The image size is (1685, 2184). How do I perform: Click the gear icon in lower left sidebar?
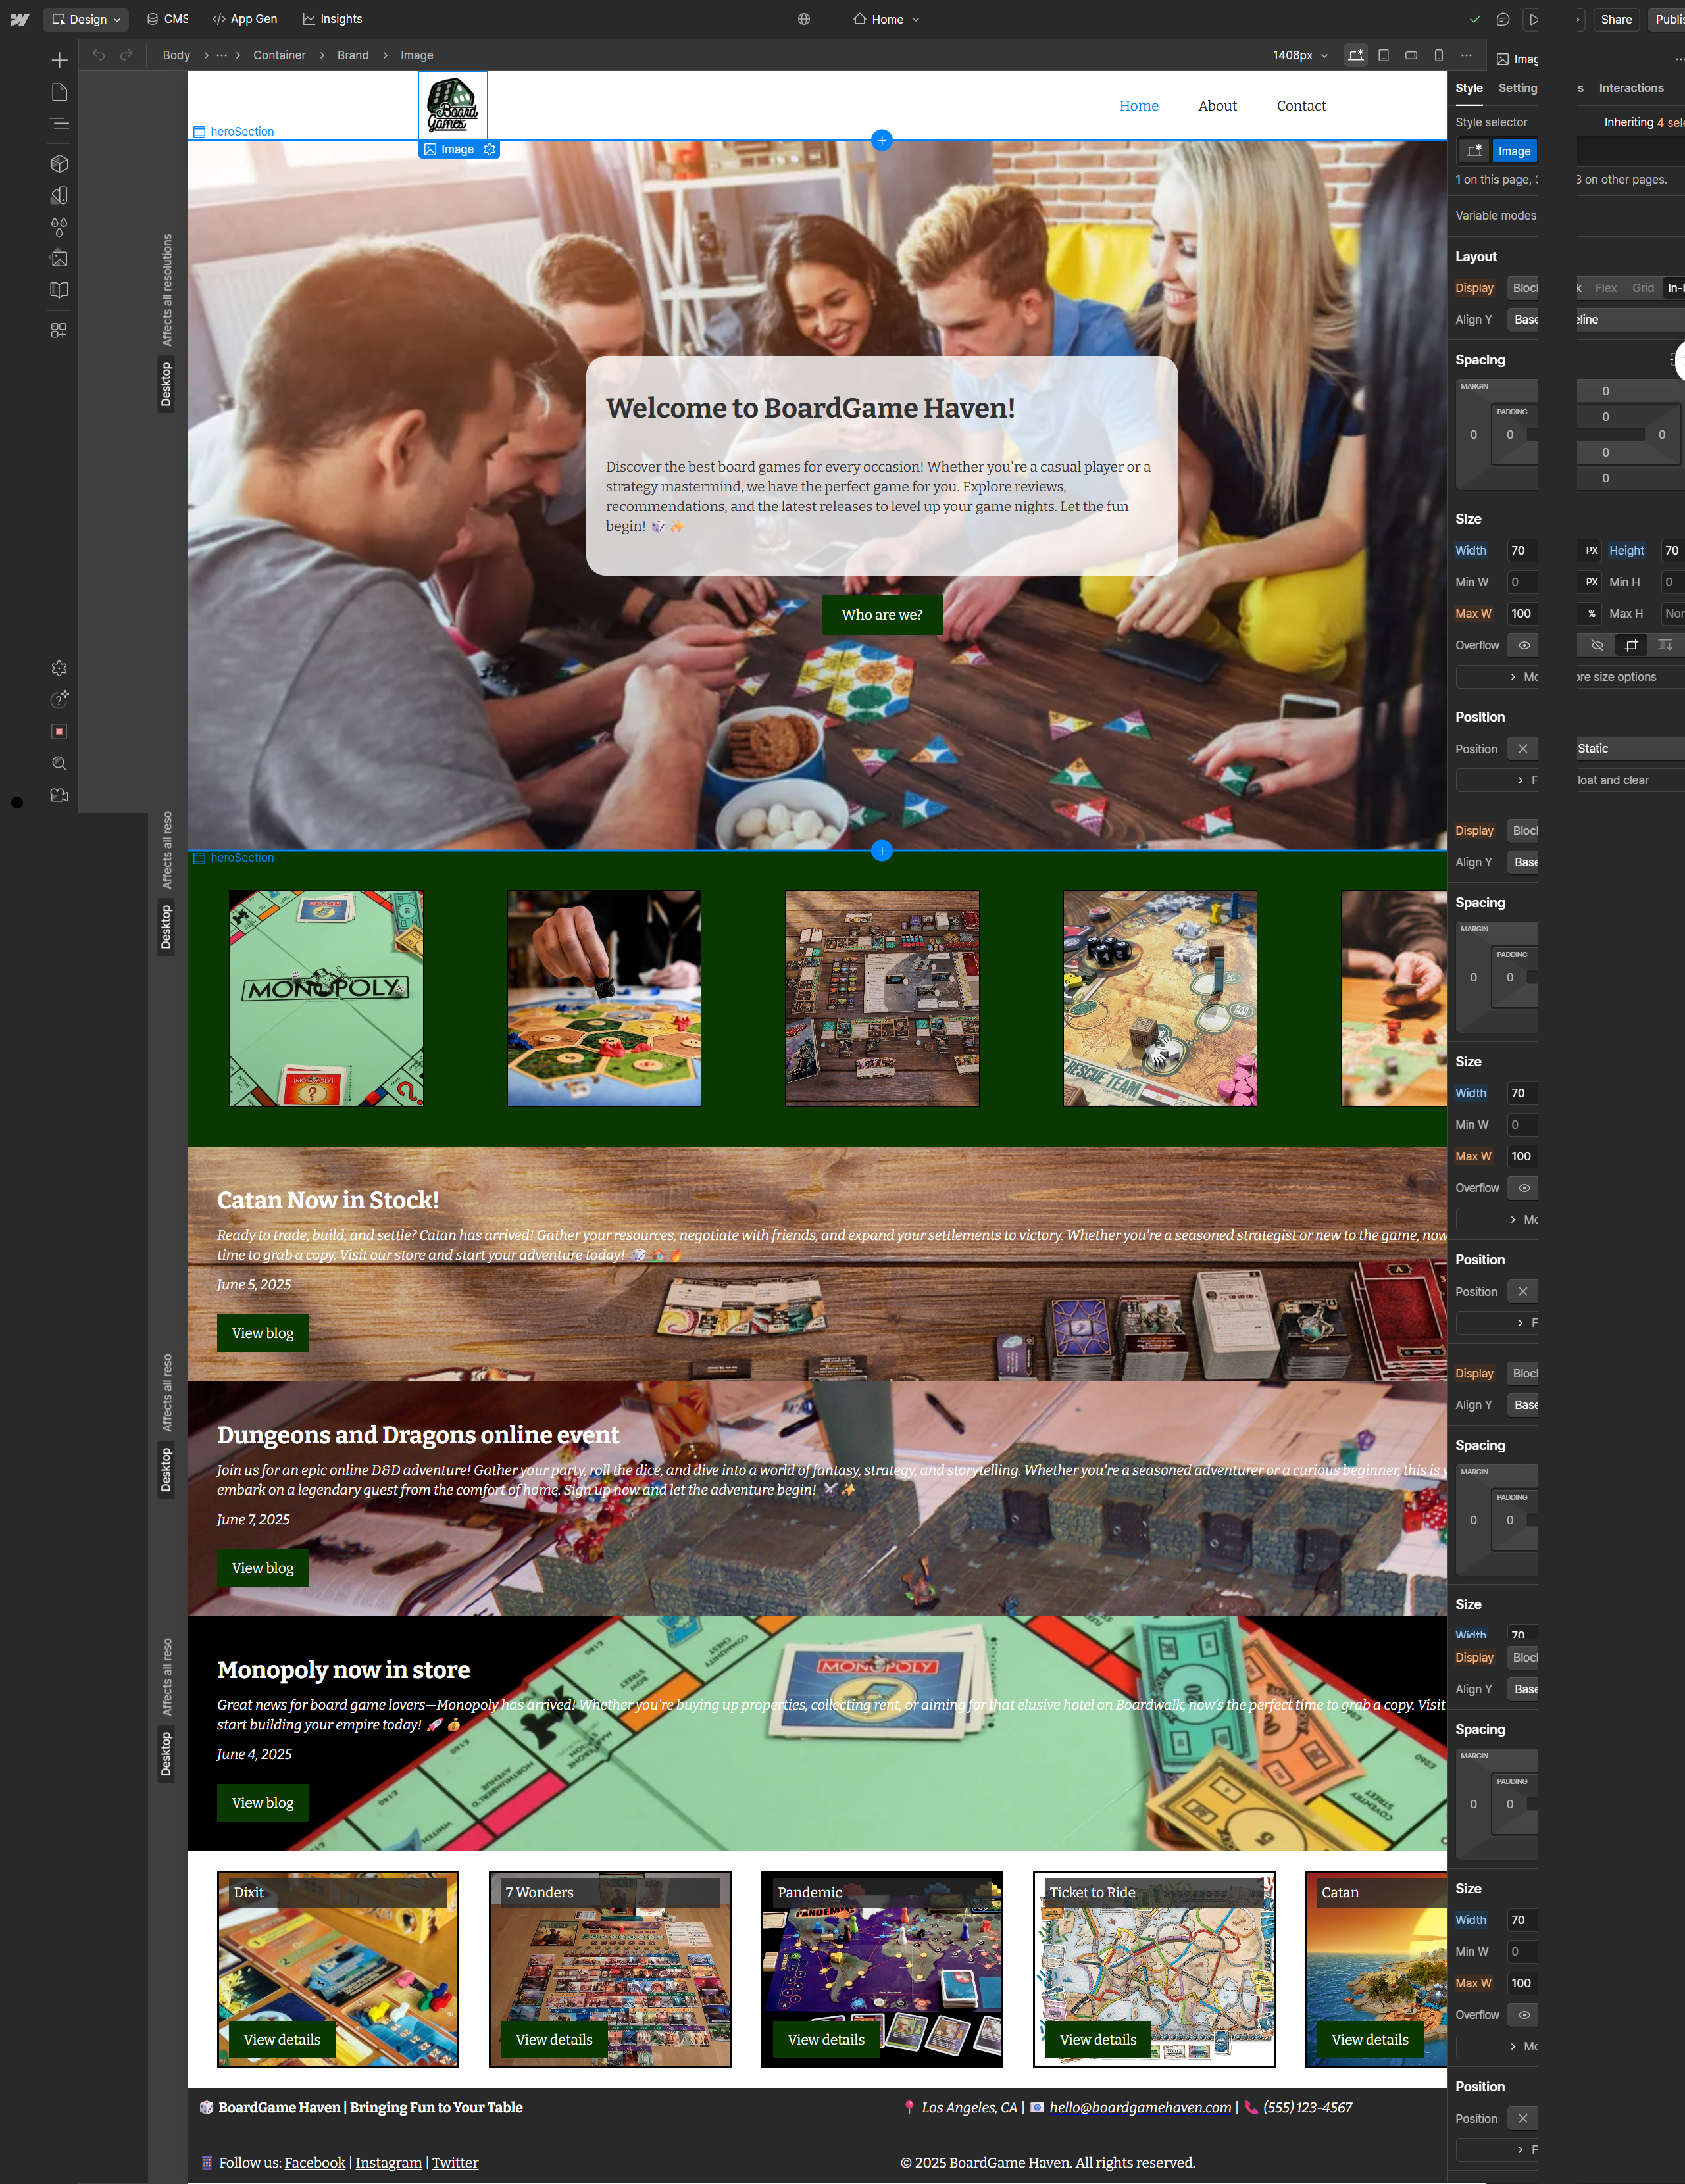point(59,668)
